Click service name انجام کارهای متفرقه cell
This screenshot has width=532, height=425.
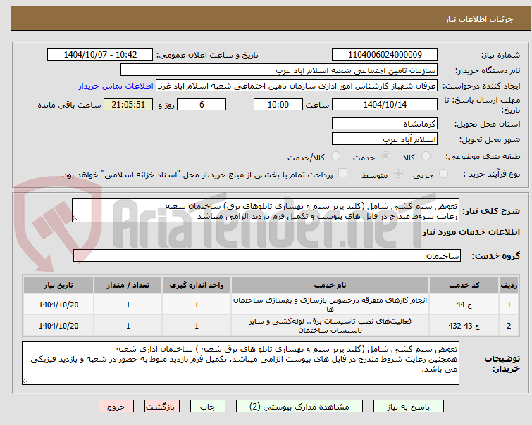click(x=330, y=305)
